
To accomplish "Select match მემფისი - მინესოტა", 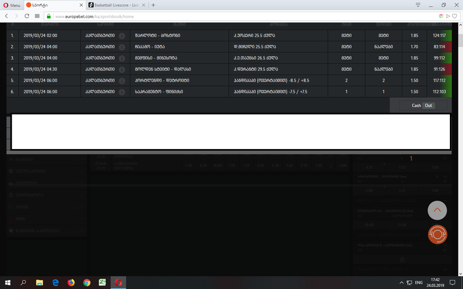I will tap(156, 58).
